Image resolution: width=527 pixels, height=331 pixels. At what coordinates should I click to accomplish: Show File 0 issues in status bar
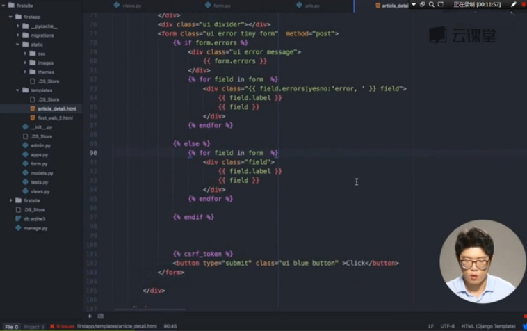(11, 327)
